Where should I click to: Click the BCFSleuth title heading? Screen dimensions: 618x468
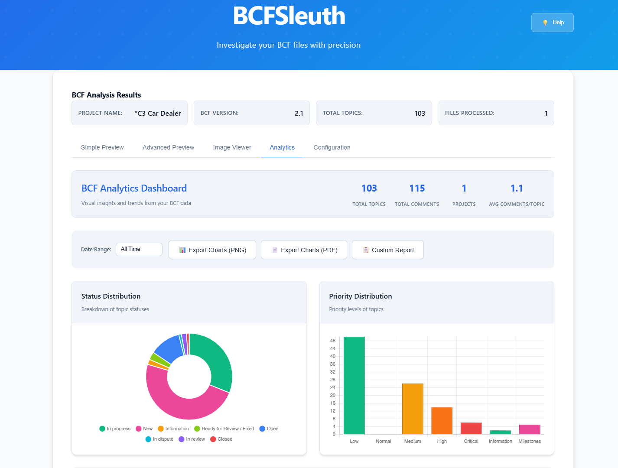289,16
